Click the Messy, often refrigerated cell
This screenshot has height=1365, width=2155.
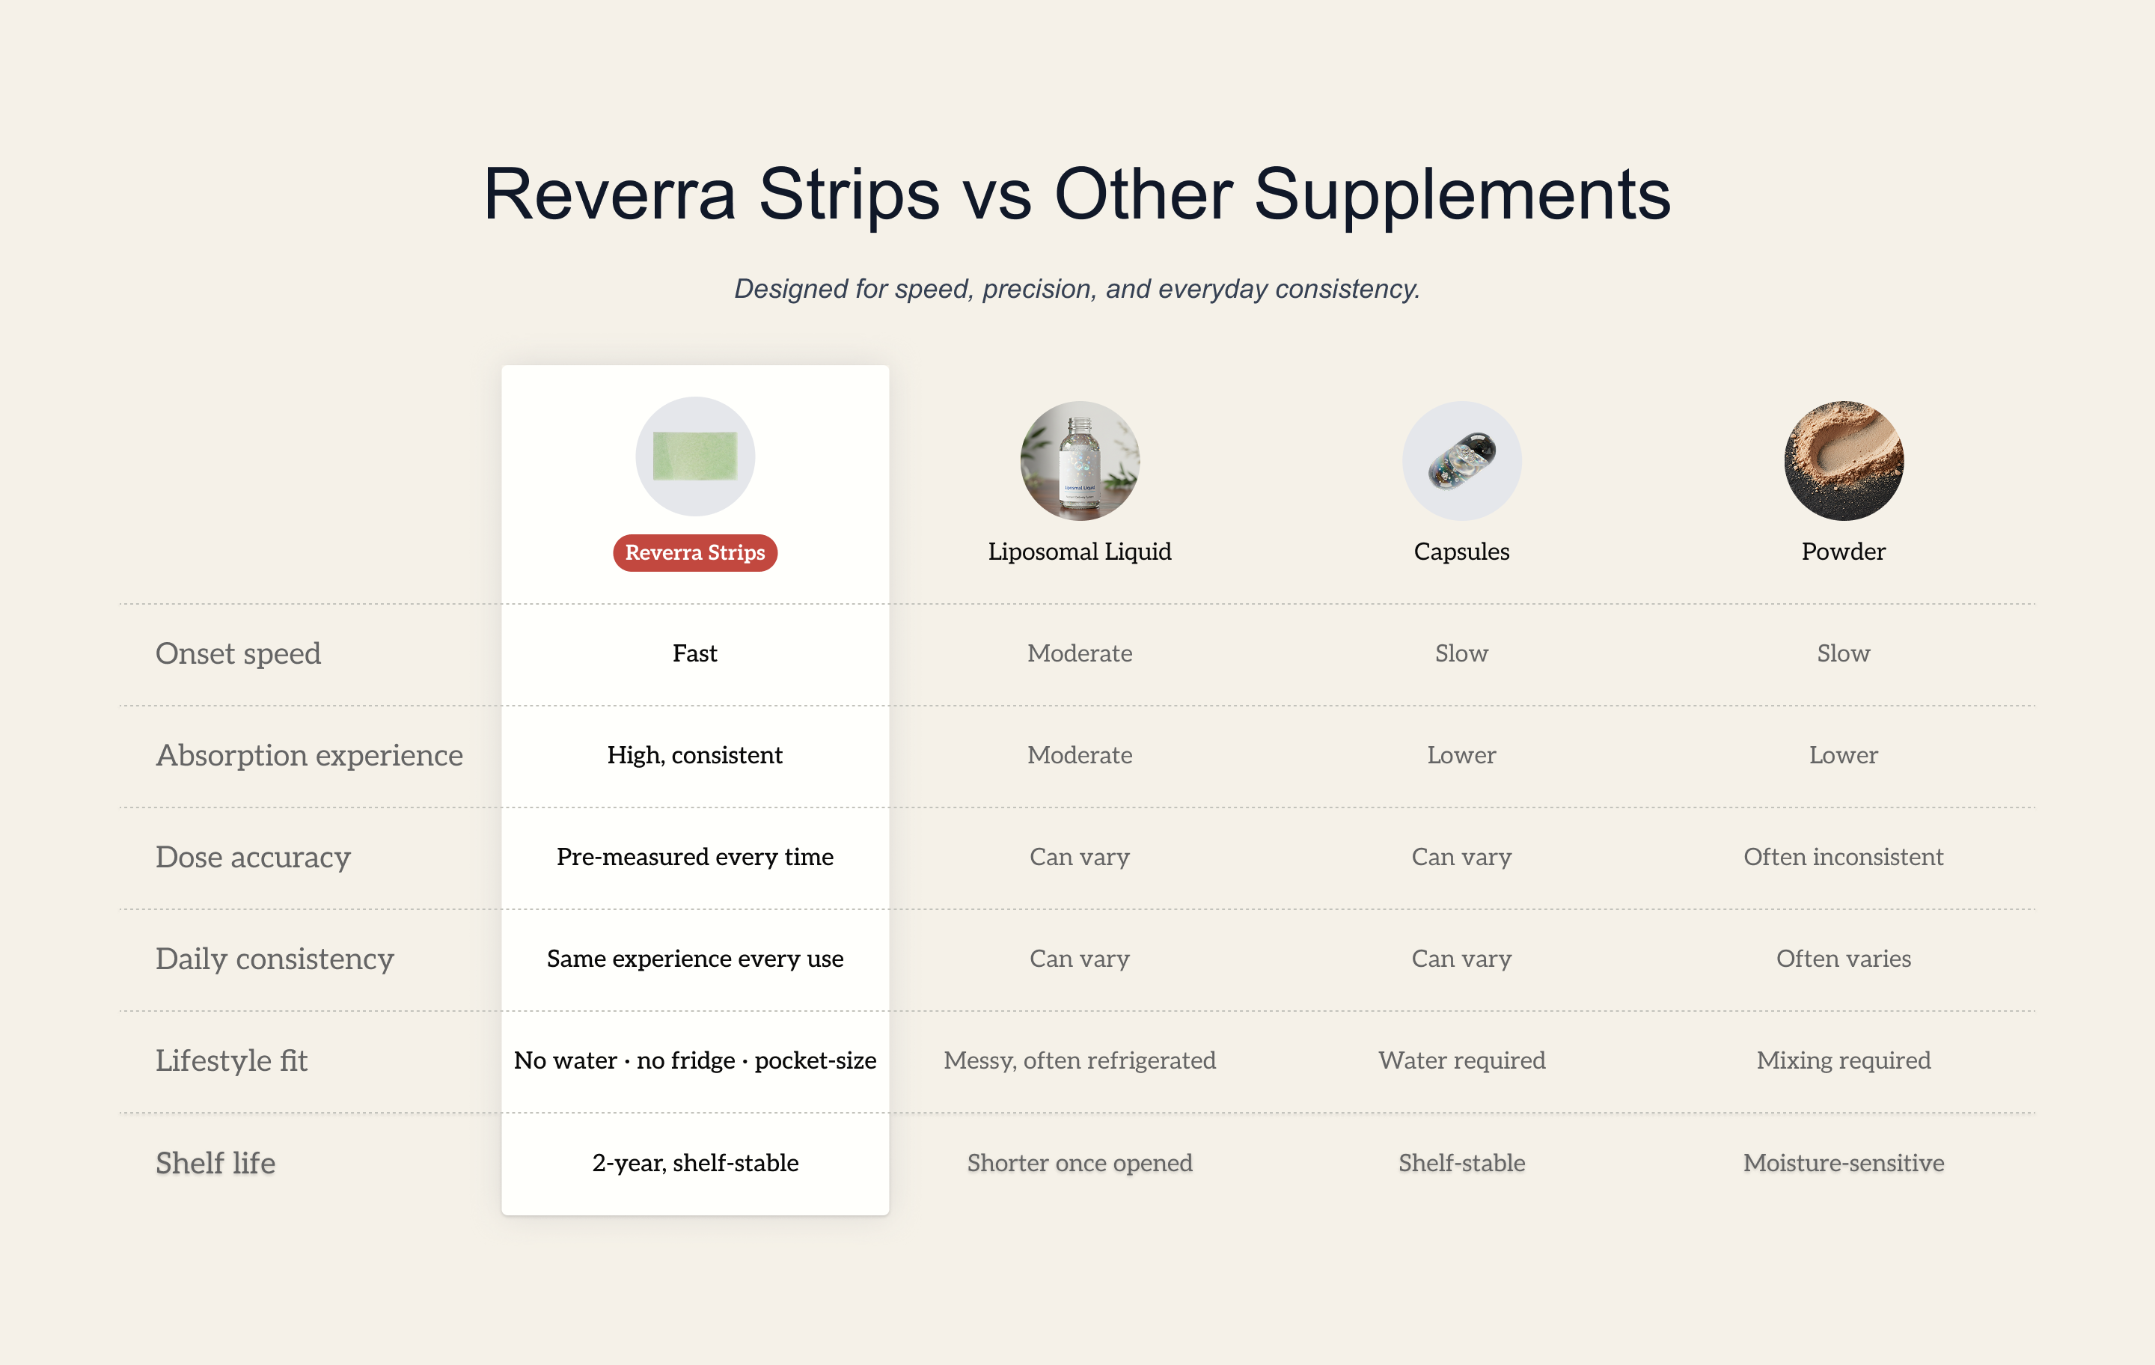pyautogui.click(x=1079, y=1060)
